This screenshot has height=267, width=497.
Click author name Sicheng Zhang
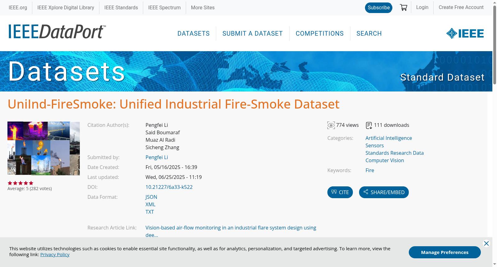tap(162, 147)
